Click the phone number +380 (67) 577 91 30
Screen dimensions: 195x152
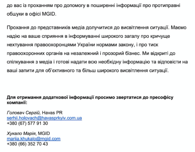click(x=27, y=123)
